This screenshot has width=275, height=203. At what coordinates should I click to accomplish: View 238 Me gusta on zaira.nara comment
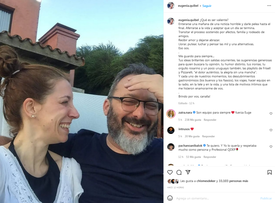coord(193,120)
